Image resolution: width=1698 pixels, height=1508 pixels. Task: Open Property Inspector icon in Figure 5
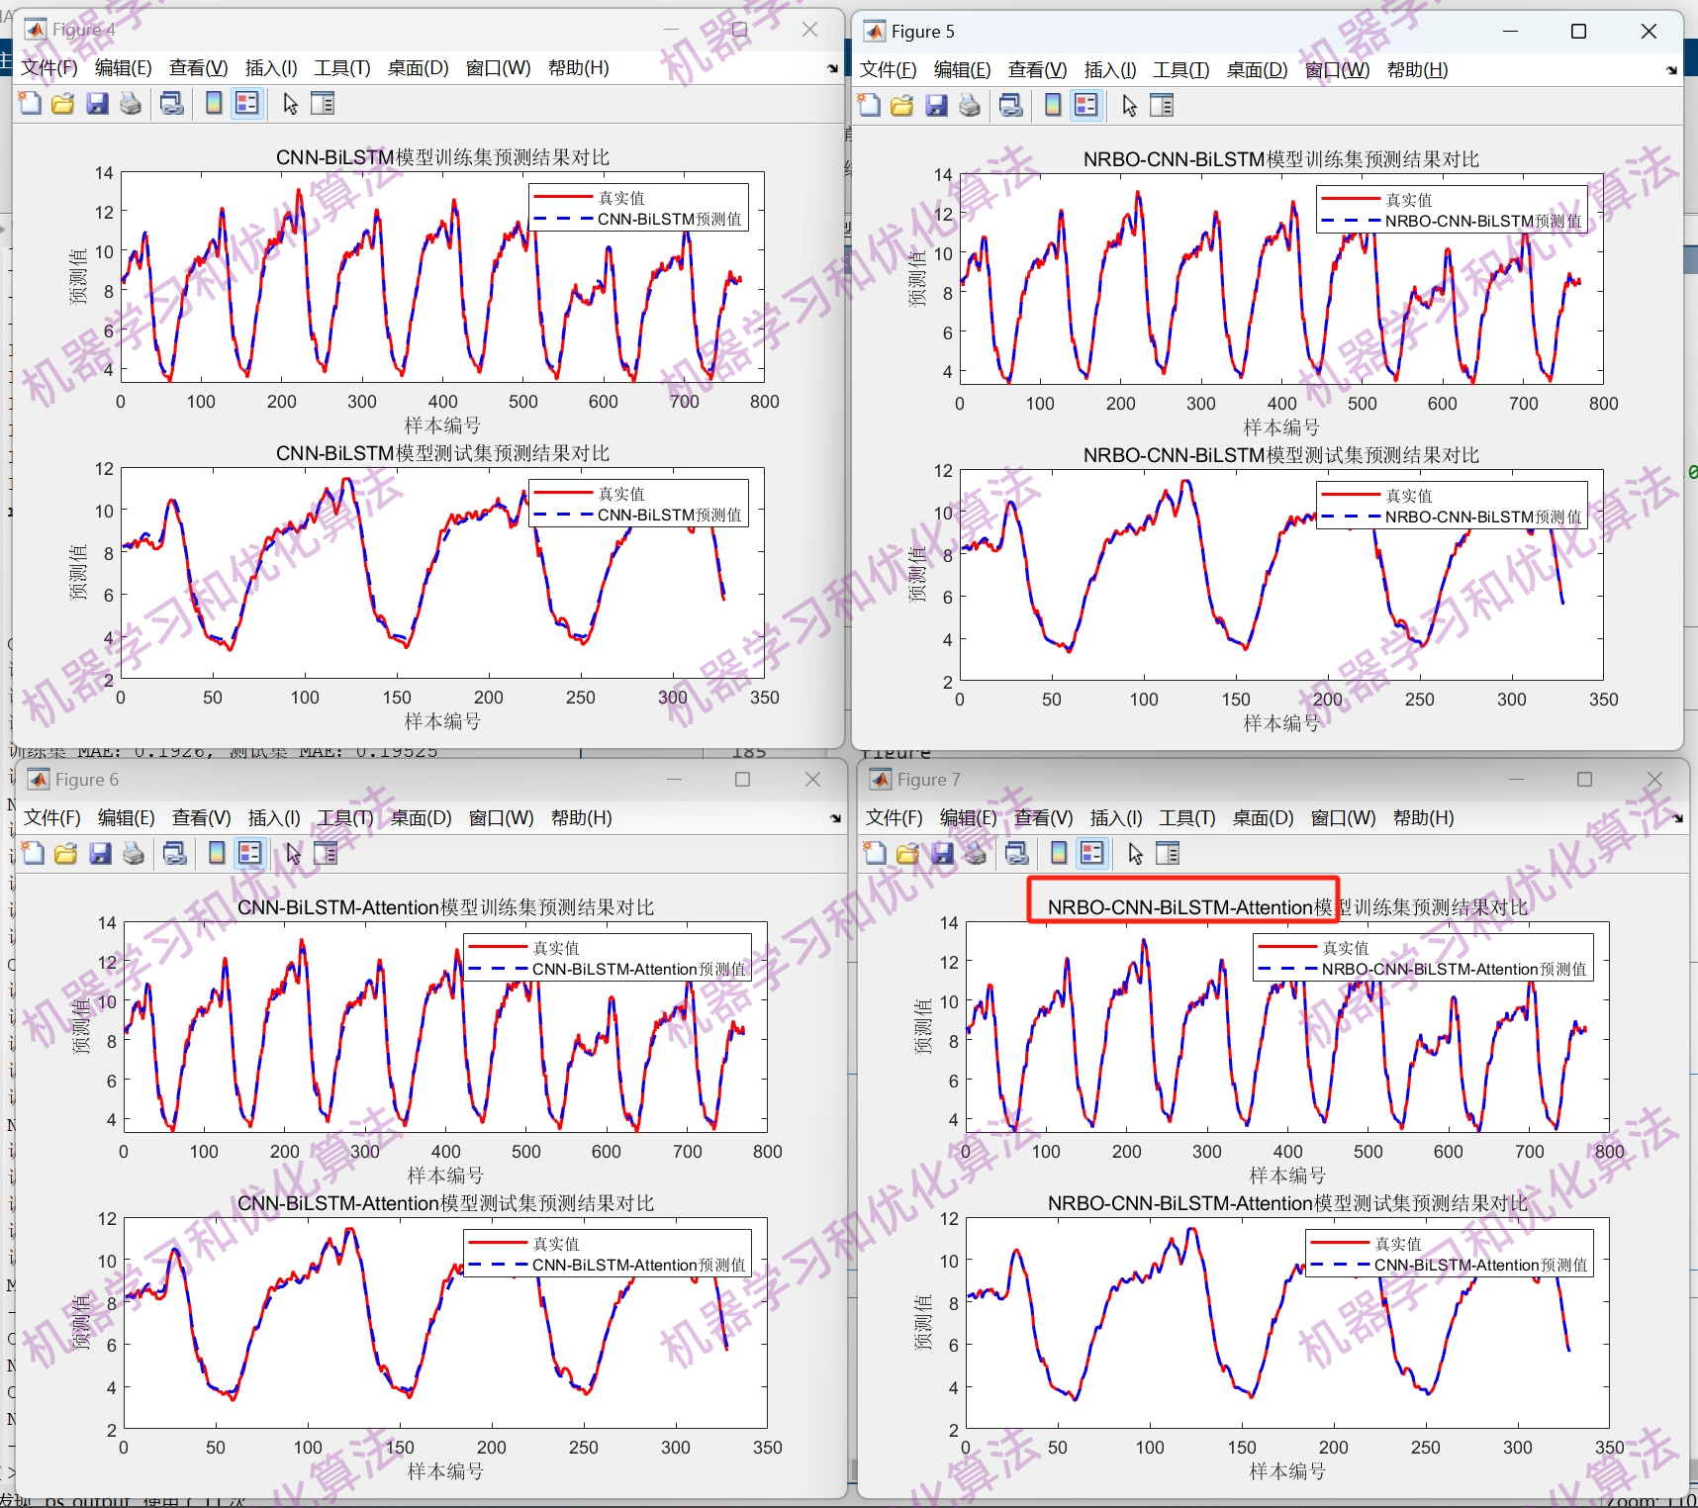click(1162, 105)
